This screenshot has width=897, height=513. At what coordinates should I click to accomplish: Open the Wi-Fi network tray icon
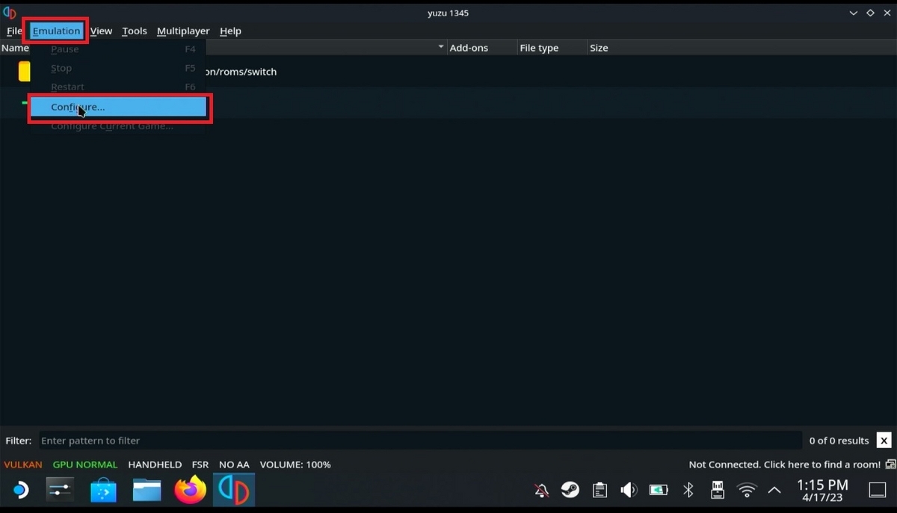(x=746, y=491)
